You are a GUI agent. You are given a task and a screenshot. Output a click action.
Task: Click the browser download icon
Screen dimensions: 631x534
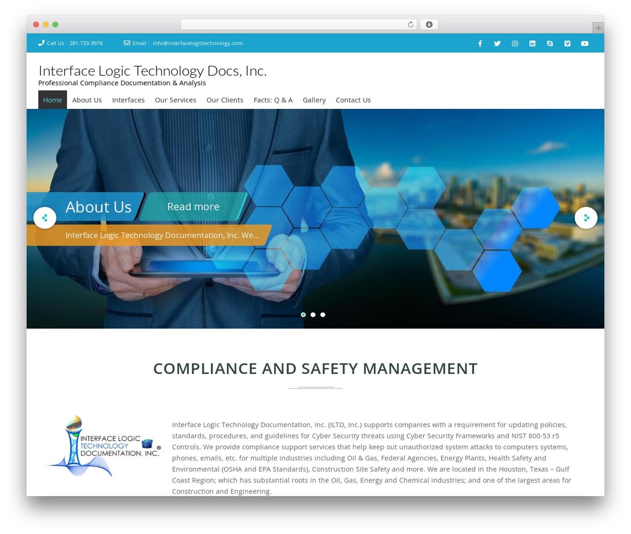pos(429,25)
